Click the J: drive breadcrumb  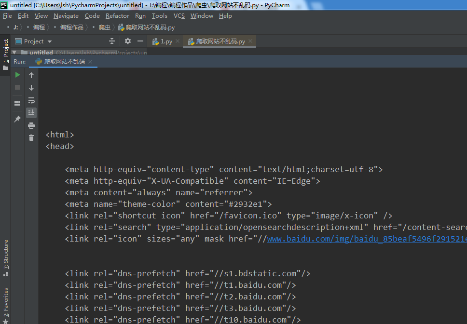(15, 27)
